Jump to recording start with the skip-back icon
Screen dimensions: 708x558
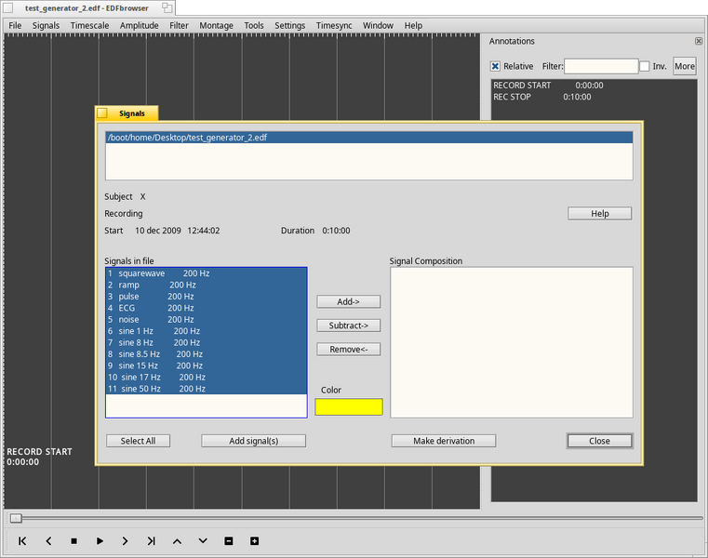[x=22, y=541]
